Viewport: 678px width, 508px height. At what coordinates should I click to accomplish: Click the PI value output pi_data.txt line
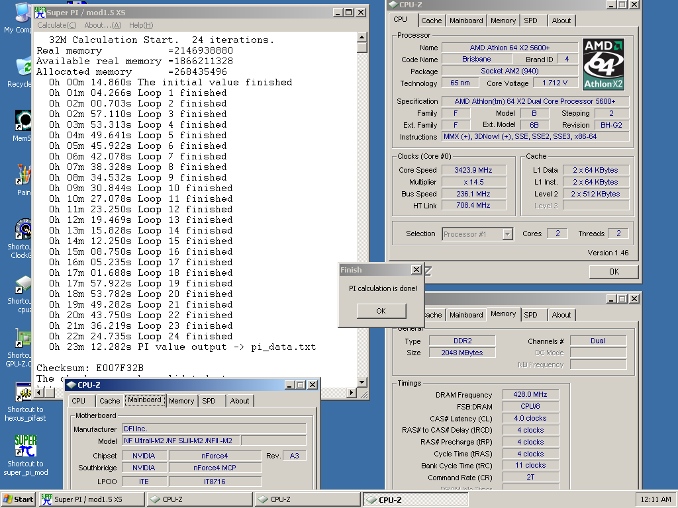(x=183, y=347)
